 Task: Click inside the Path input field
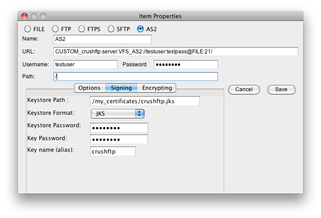(x=136, y=77)
